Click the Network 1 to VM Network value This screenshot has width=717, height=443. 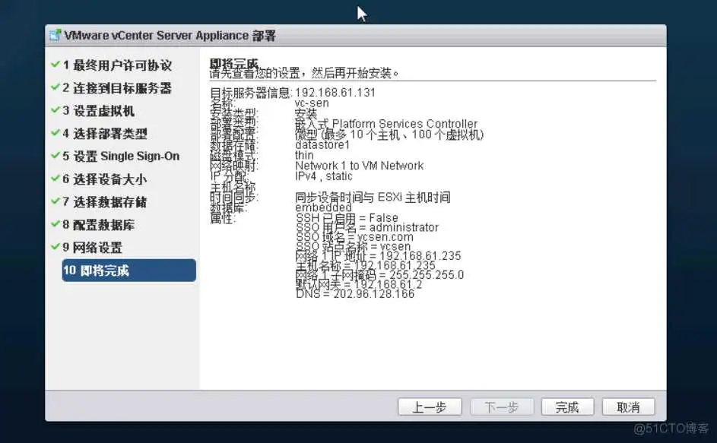pos(360,166)
